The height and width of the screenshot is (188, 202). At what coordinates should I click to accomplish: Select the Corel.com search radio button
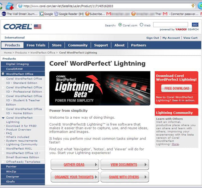click(120, 25)
